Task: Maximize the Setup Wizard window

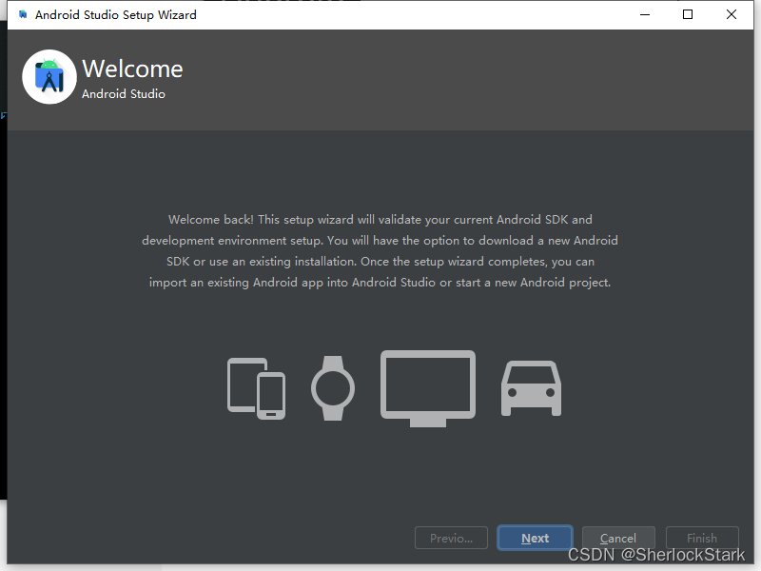Action: [x=688, y=14]
